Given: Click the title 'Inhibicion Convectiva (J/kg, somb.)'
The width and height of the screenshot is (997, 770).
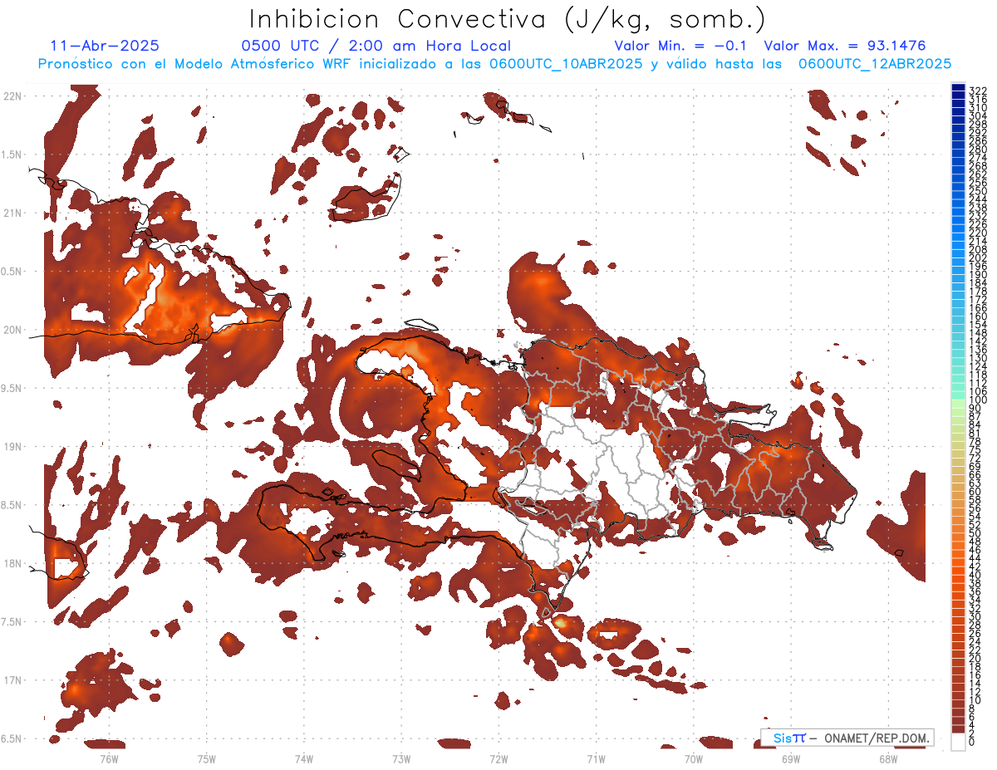Looking at the screenshot, I should [508, 19].
